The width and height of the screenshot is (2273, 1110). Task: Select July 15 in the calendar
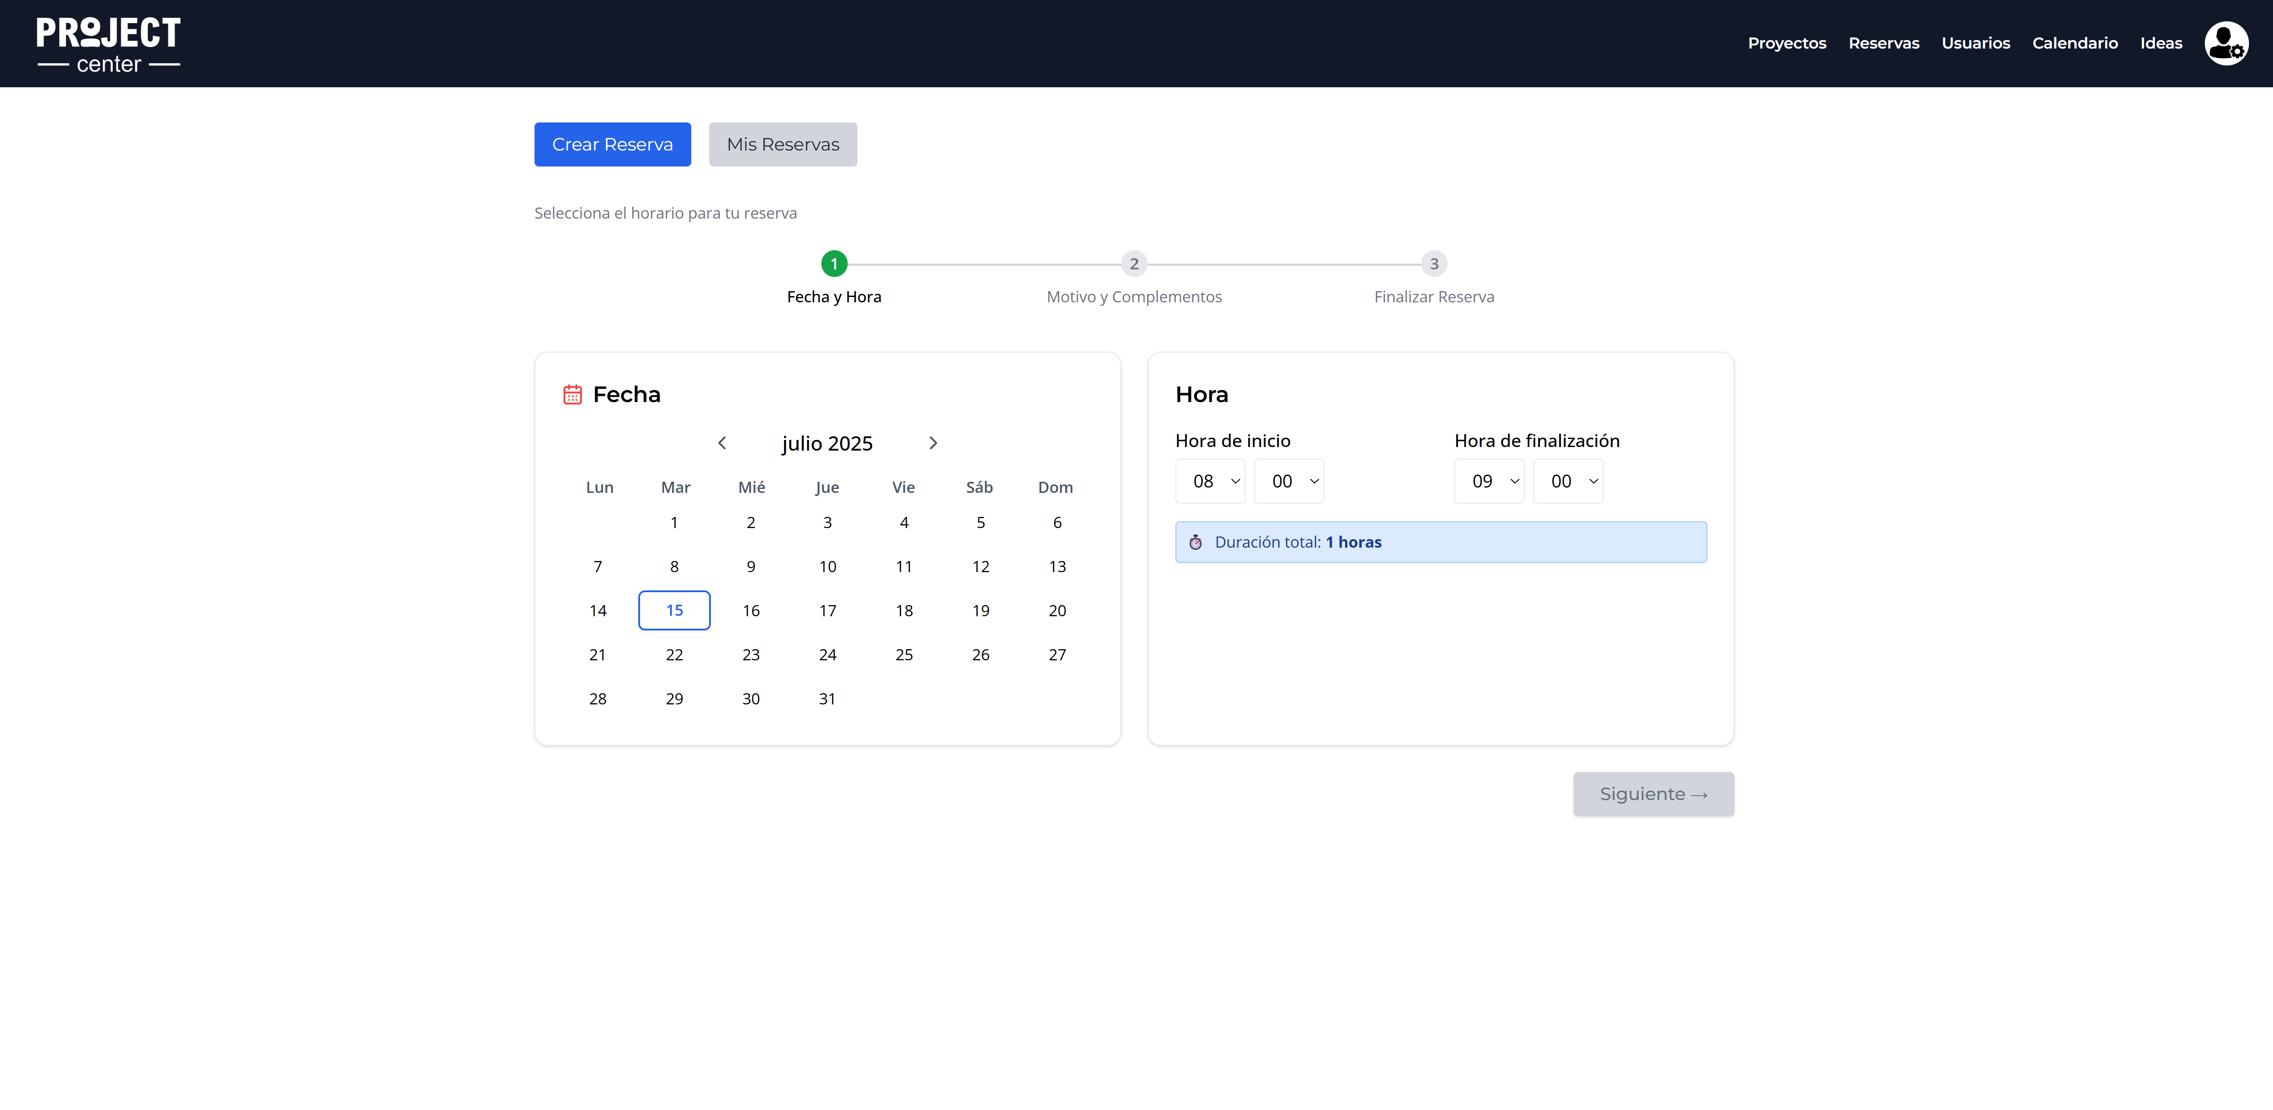pyautogui.click(x=674, y=610)
